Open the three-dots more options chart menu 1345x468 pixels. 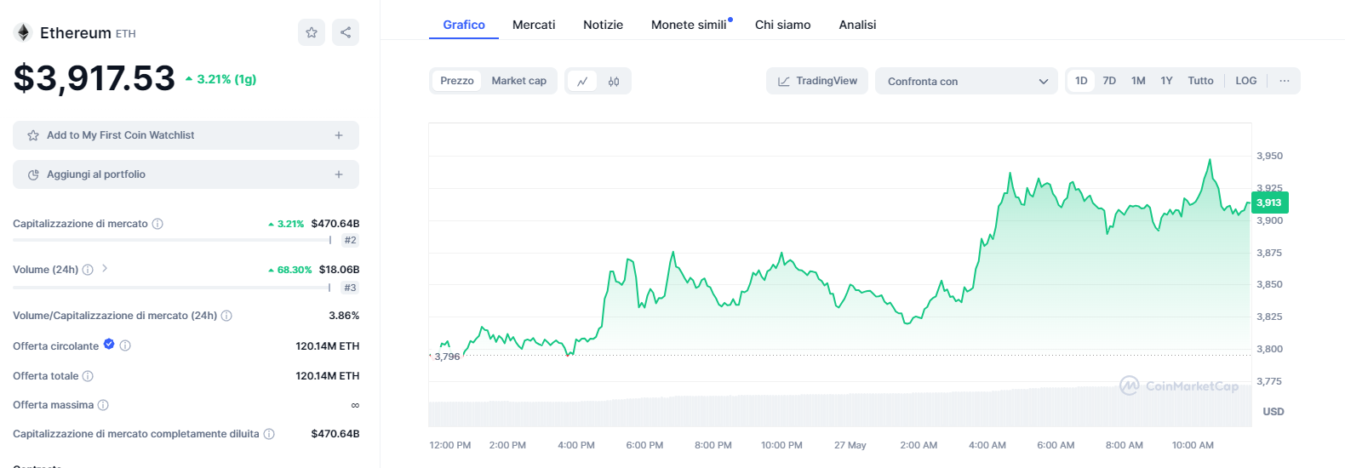[1284, 81]
